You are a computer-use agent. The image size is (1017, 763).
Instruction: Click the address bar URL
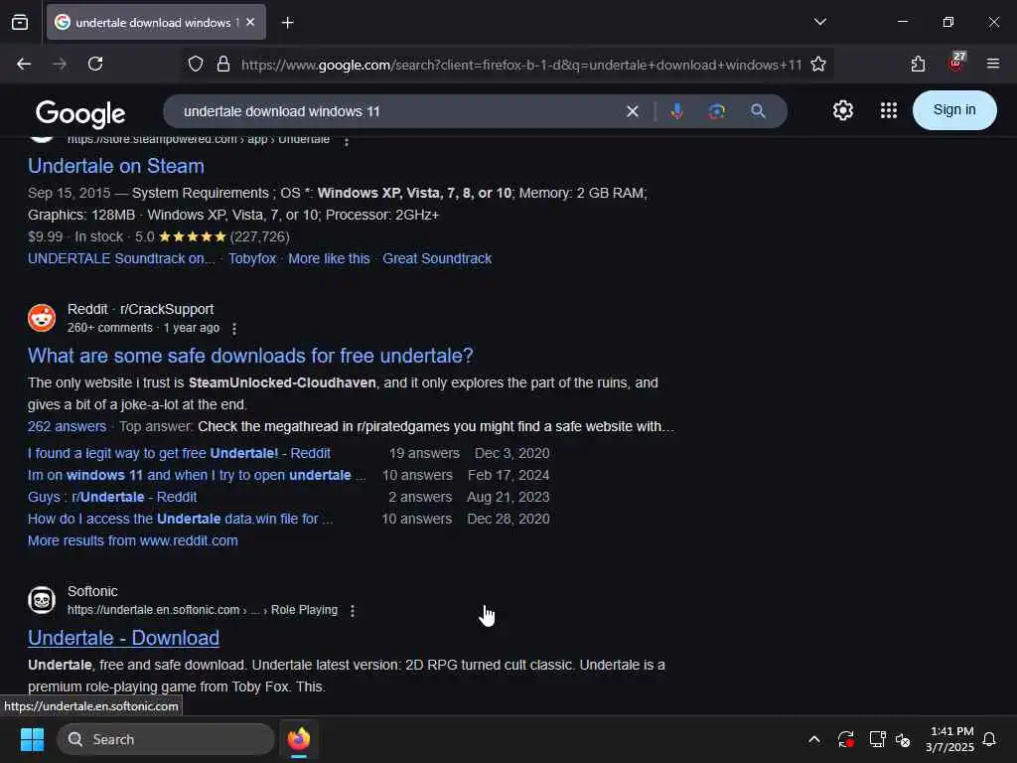pos(521,65)
